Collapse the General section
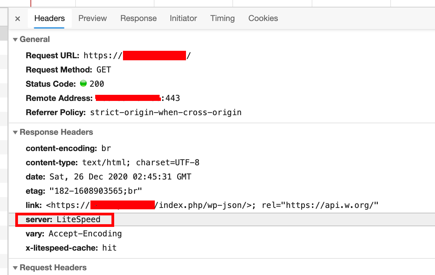 [15, 40]
